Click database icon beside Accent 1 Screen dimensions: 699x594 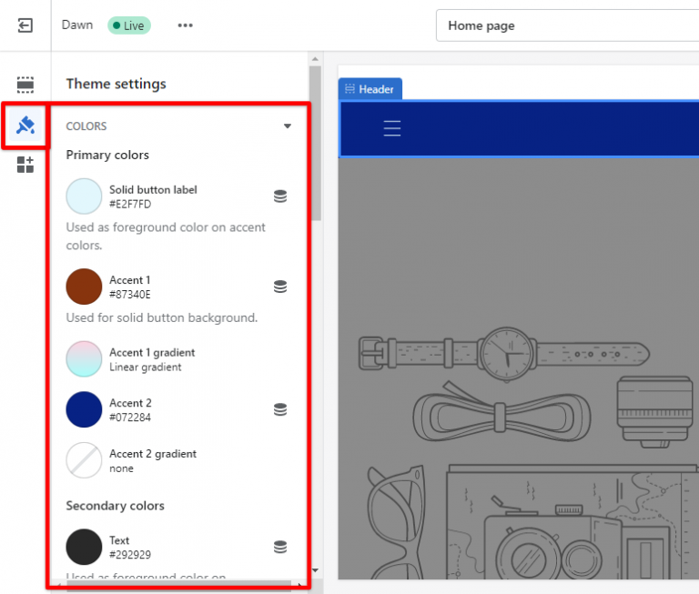tap(280, 287)
